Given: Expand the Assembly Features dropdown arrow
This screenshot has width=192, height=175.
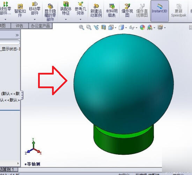Looking at the screenshot, I should (x=66, y=19).
